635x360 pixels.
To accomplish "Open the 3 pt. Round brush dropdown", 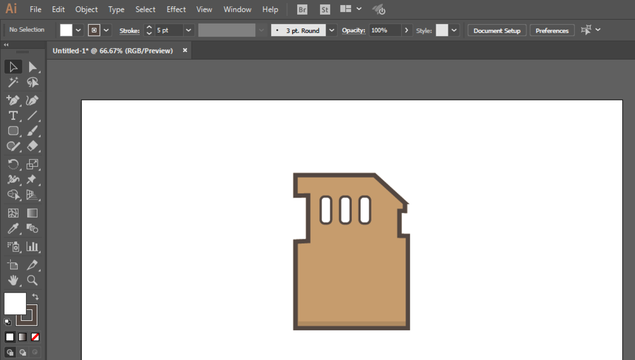I will [x=331, y=30].
